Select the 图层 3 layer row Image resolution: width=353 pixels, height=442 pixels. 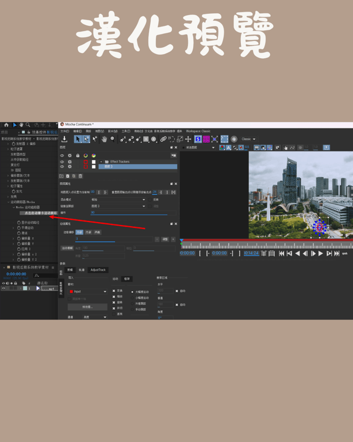[x=137, y=166]
